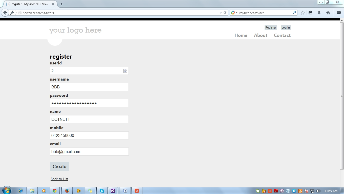View downloads via the down-arrow icon
Viewport: 344px width, 194px height.
coord(319,12)
